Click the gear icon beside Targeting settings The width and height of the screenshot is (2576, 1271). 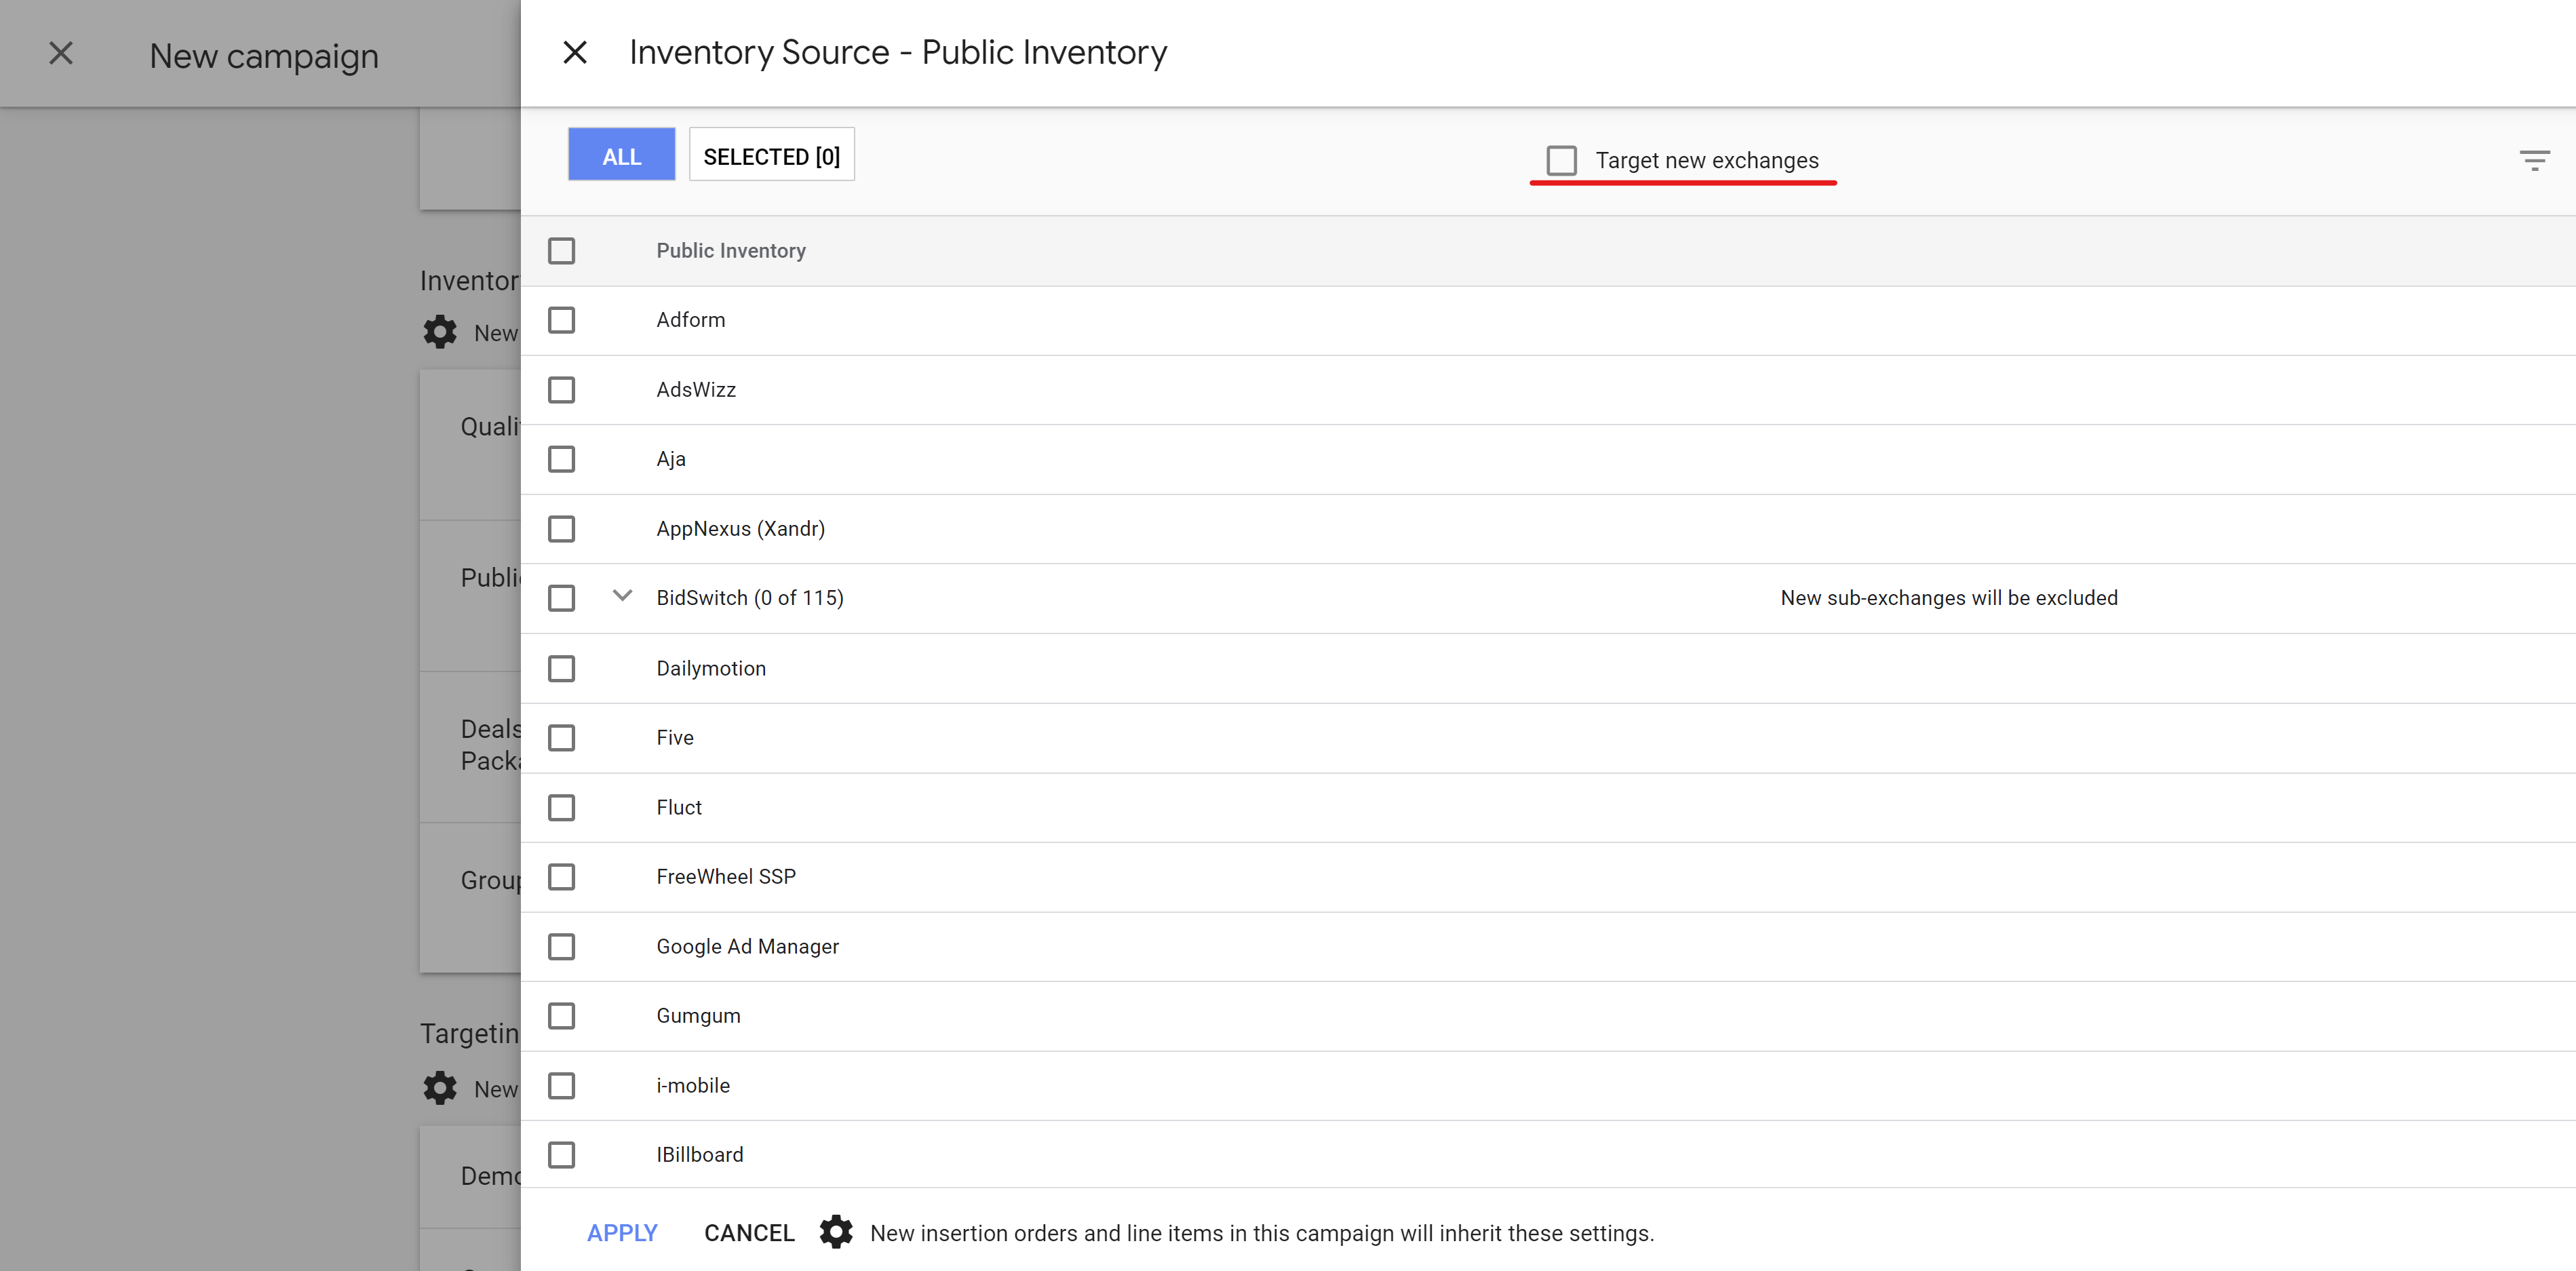pyautogui.click(x=440, y=1088)
